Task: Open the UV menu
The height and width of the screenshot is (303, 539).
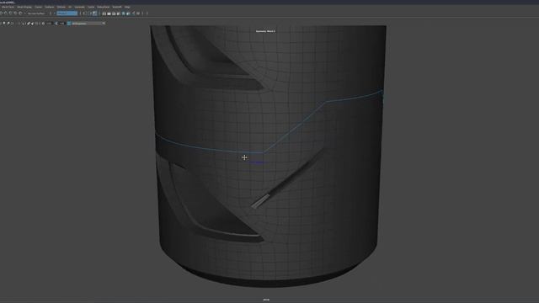Action: [x=70, y=7]
